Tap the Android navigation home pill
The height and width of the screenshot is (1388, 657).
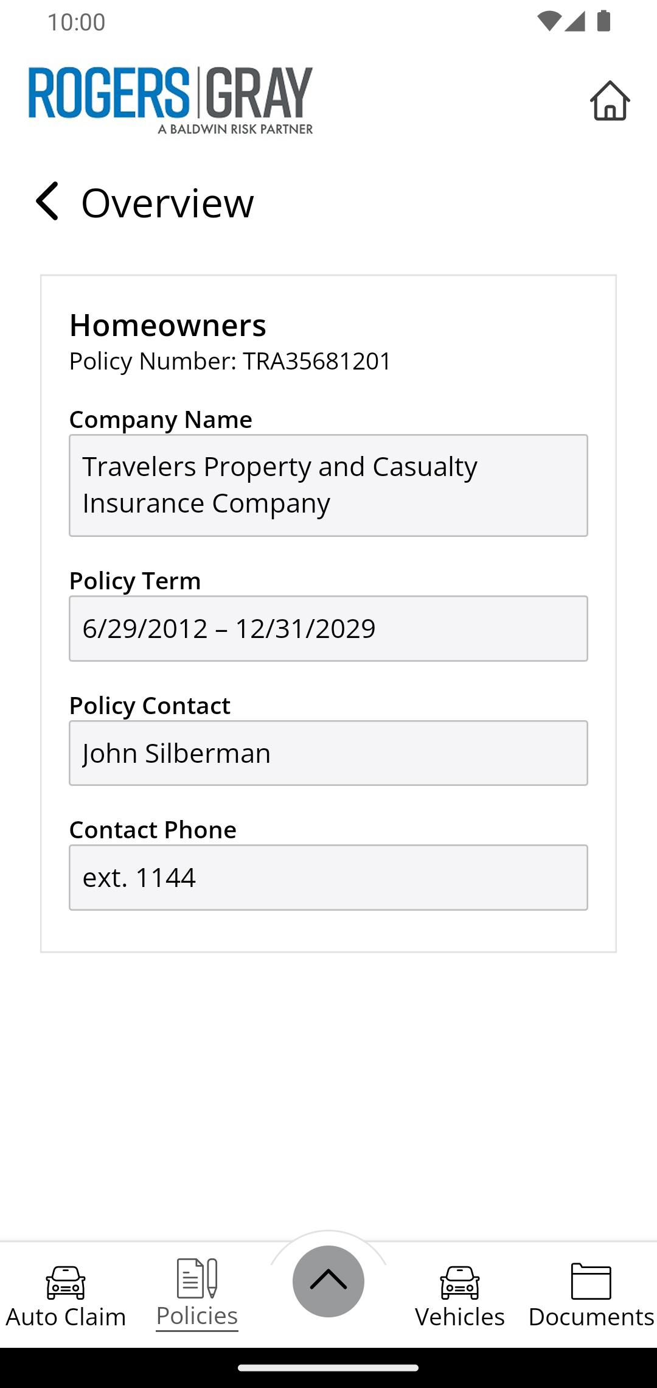(328, 1367)
